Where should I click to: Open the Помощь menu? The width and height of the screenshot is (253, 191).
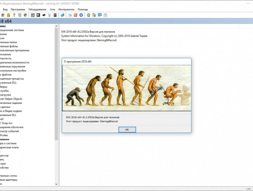click(83, 10)
